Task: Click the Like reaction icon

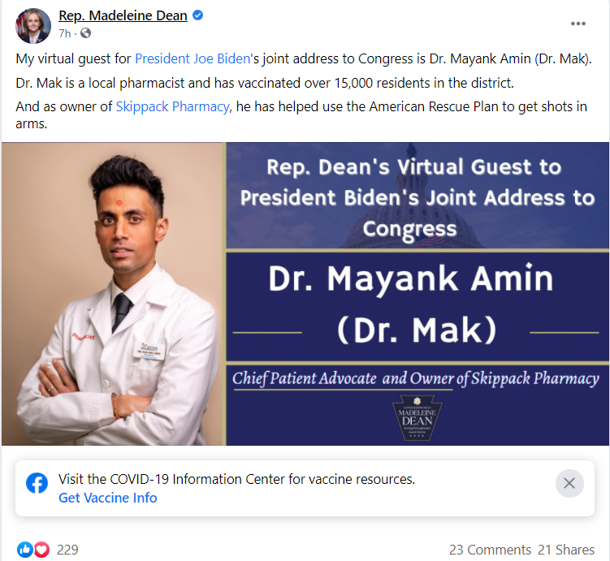Action: [x=25, y=550]
